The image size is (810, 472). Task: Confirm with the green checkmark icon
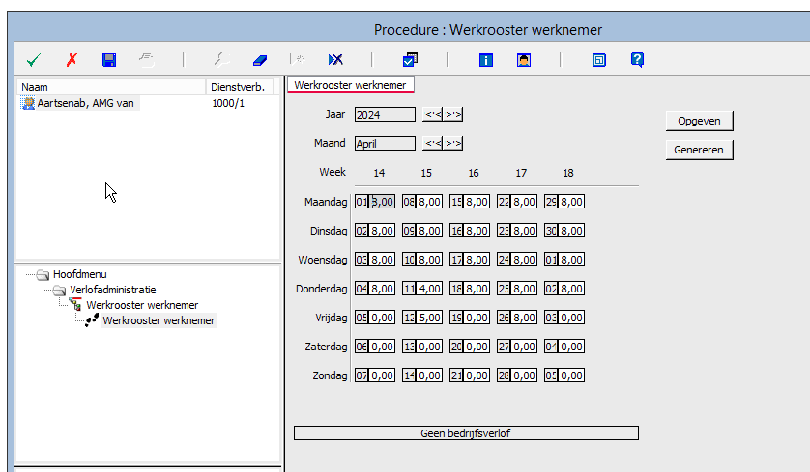[34, 60]
